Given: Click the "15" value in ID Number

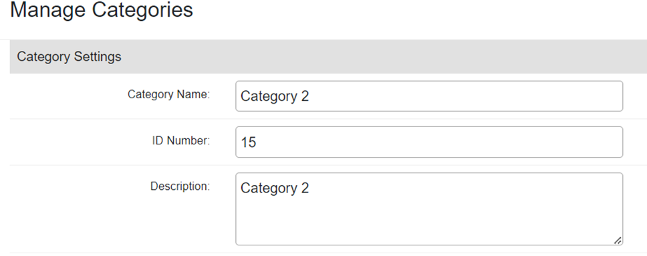Looking at the screenshot, I should pos(249,142).
